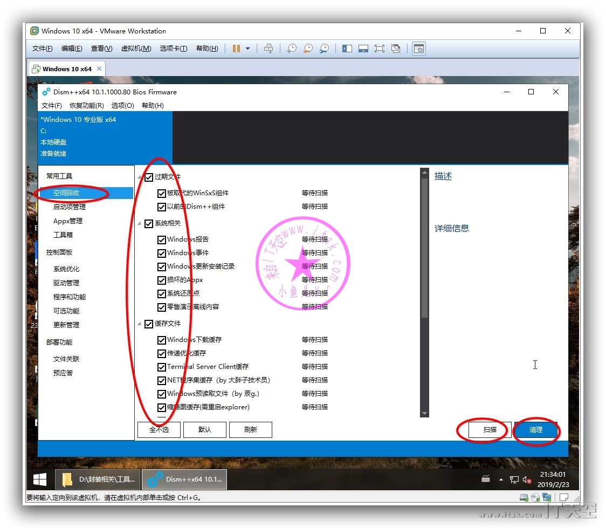The height and width of the screenshot is (528, 606).
Task: Open the Windows Start menu in the guest
Action: click(x=40, y=479)
